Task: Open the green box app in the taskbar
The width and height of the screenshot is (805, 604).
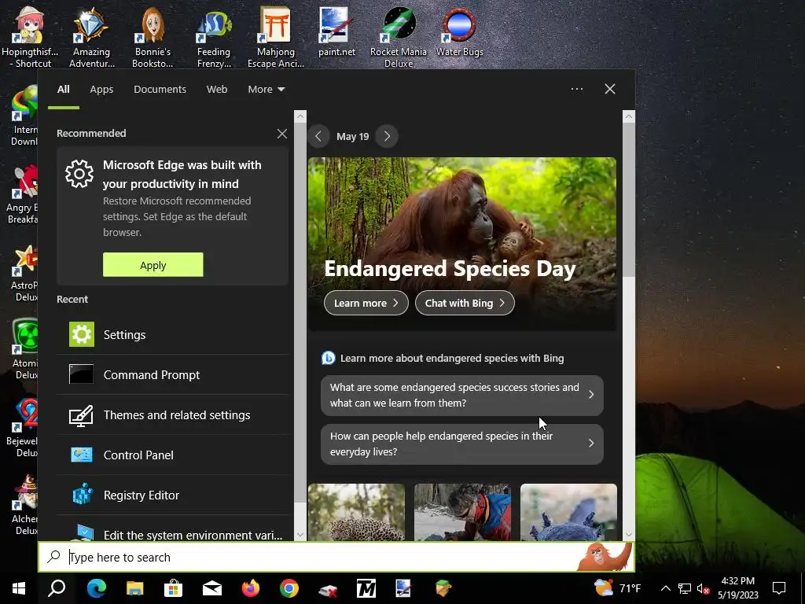Action: click(x=443, y=588)
